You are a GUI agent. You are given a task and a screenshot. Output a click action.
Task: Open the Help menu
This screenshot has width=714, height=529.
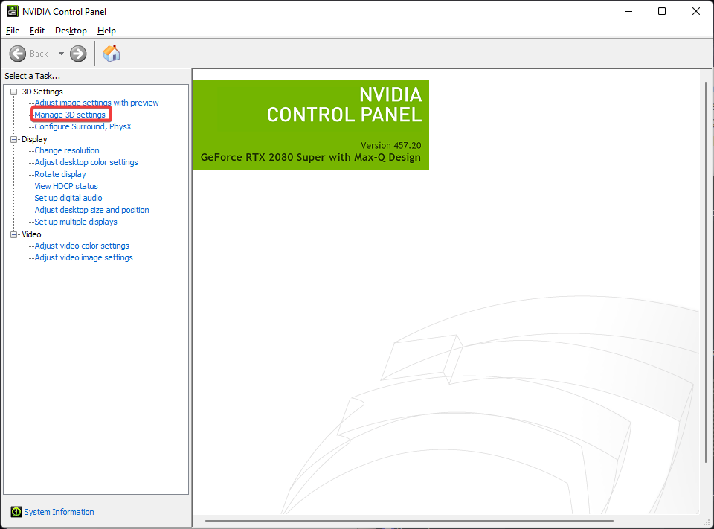[106, 31]
